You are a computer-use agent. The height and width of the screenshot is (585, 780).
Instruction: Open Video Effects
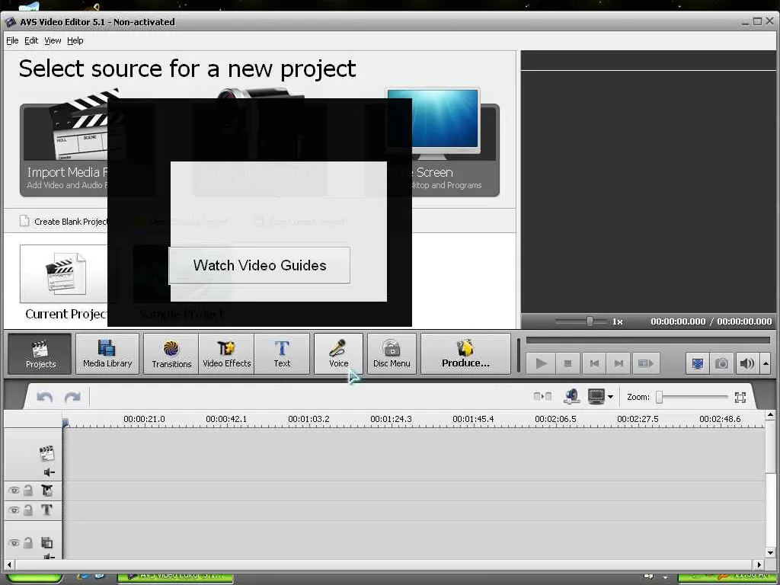tap(226, 353)
